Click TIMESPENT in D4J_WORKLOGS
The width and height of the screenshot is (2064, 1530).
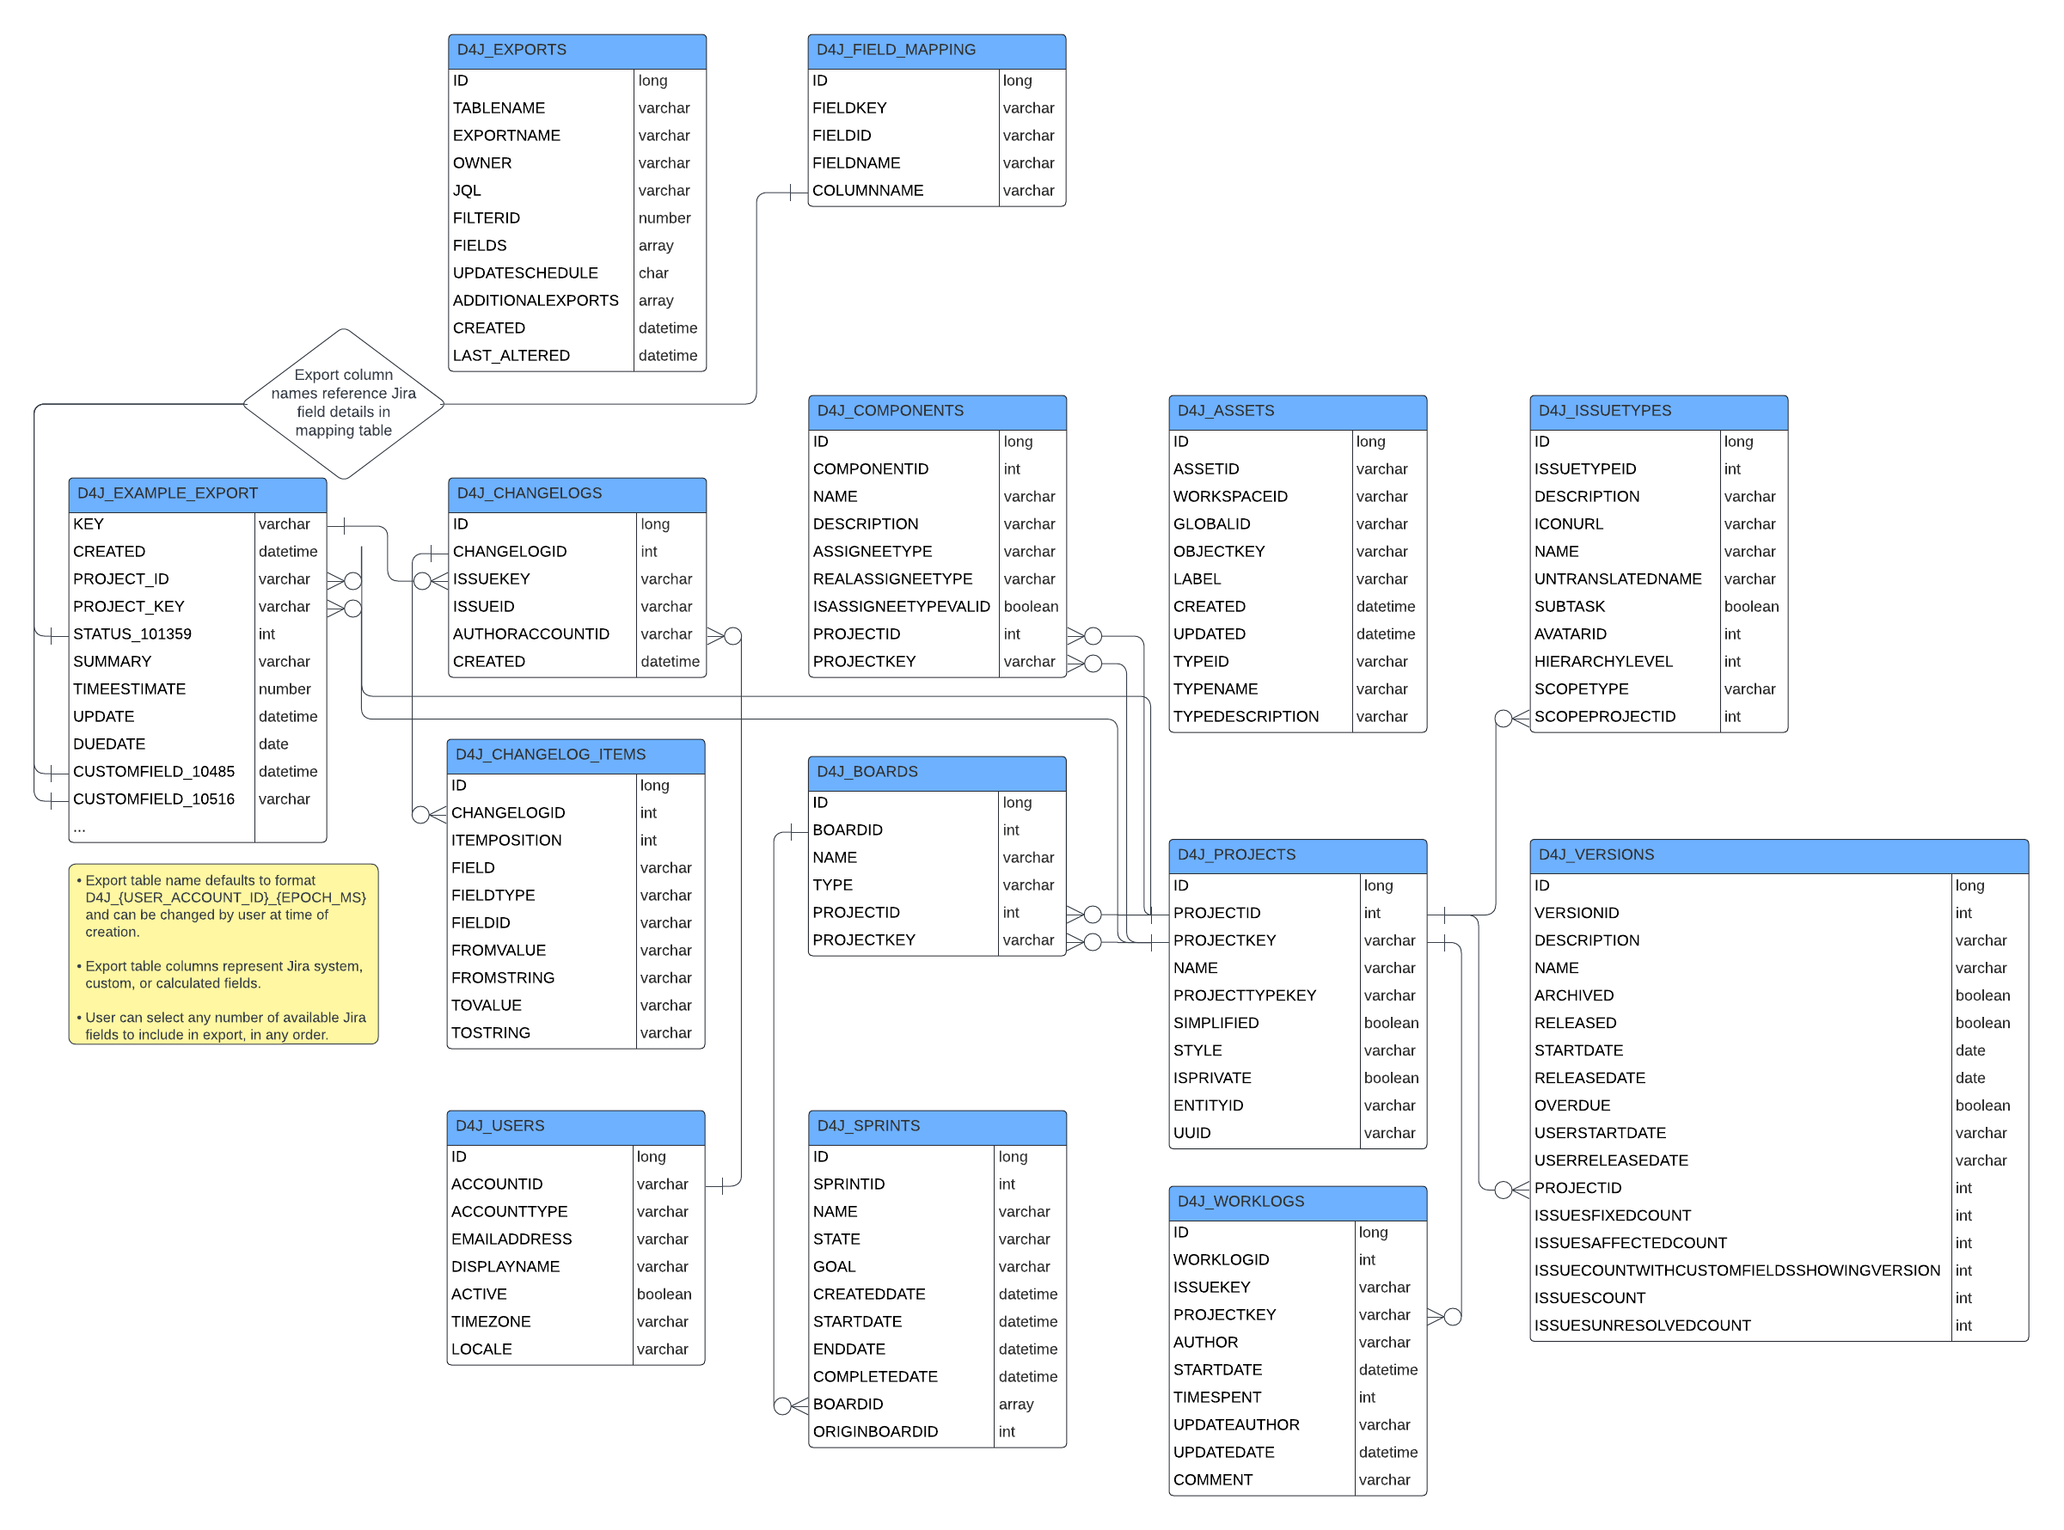click(x=1297, y=1398)
